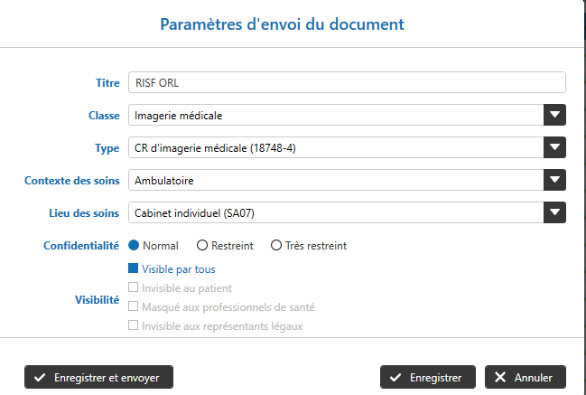Toggle the Visible par tous checkbox
This screenshot has height=395, width=586.
[134, 268]
